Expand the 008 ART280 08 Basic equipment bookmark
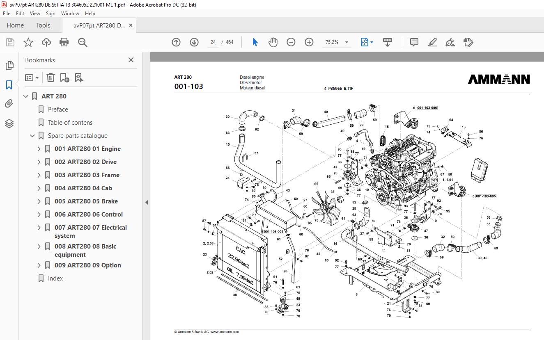 tap(39, 246)
